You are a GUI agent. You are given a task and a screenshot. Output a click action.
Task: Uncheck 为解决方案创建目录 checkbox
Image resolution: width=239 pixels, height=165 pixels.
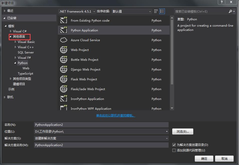click(x=174, y=145)
